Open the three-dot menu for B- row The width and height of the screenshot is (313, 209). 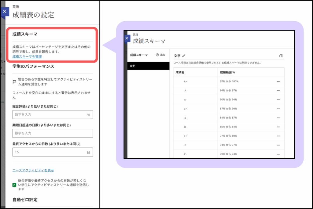(x=278, y=127)
